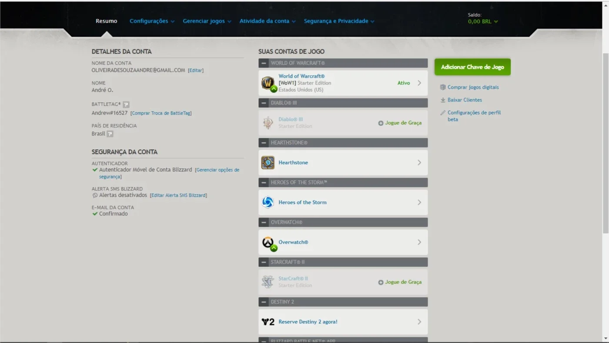The width and height of the screenshot is (609, 343).
Task: Open Hearthstone row chevron arrow
Action: click(419, 163)
